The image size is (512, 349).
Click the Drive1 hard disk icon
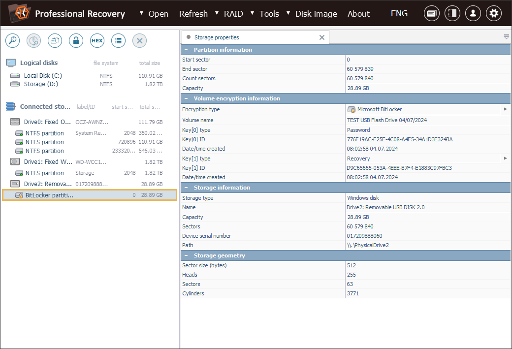(x=15, y=161)
